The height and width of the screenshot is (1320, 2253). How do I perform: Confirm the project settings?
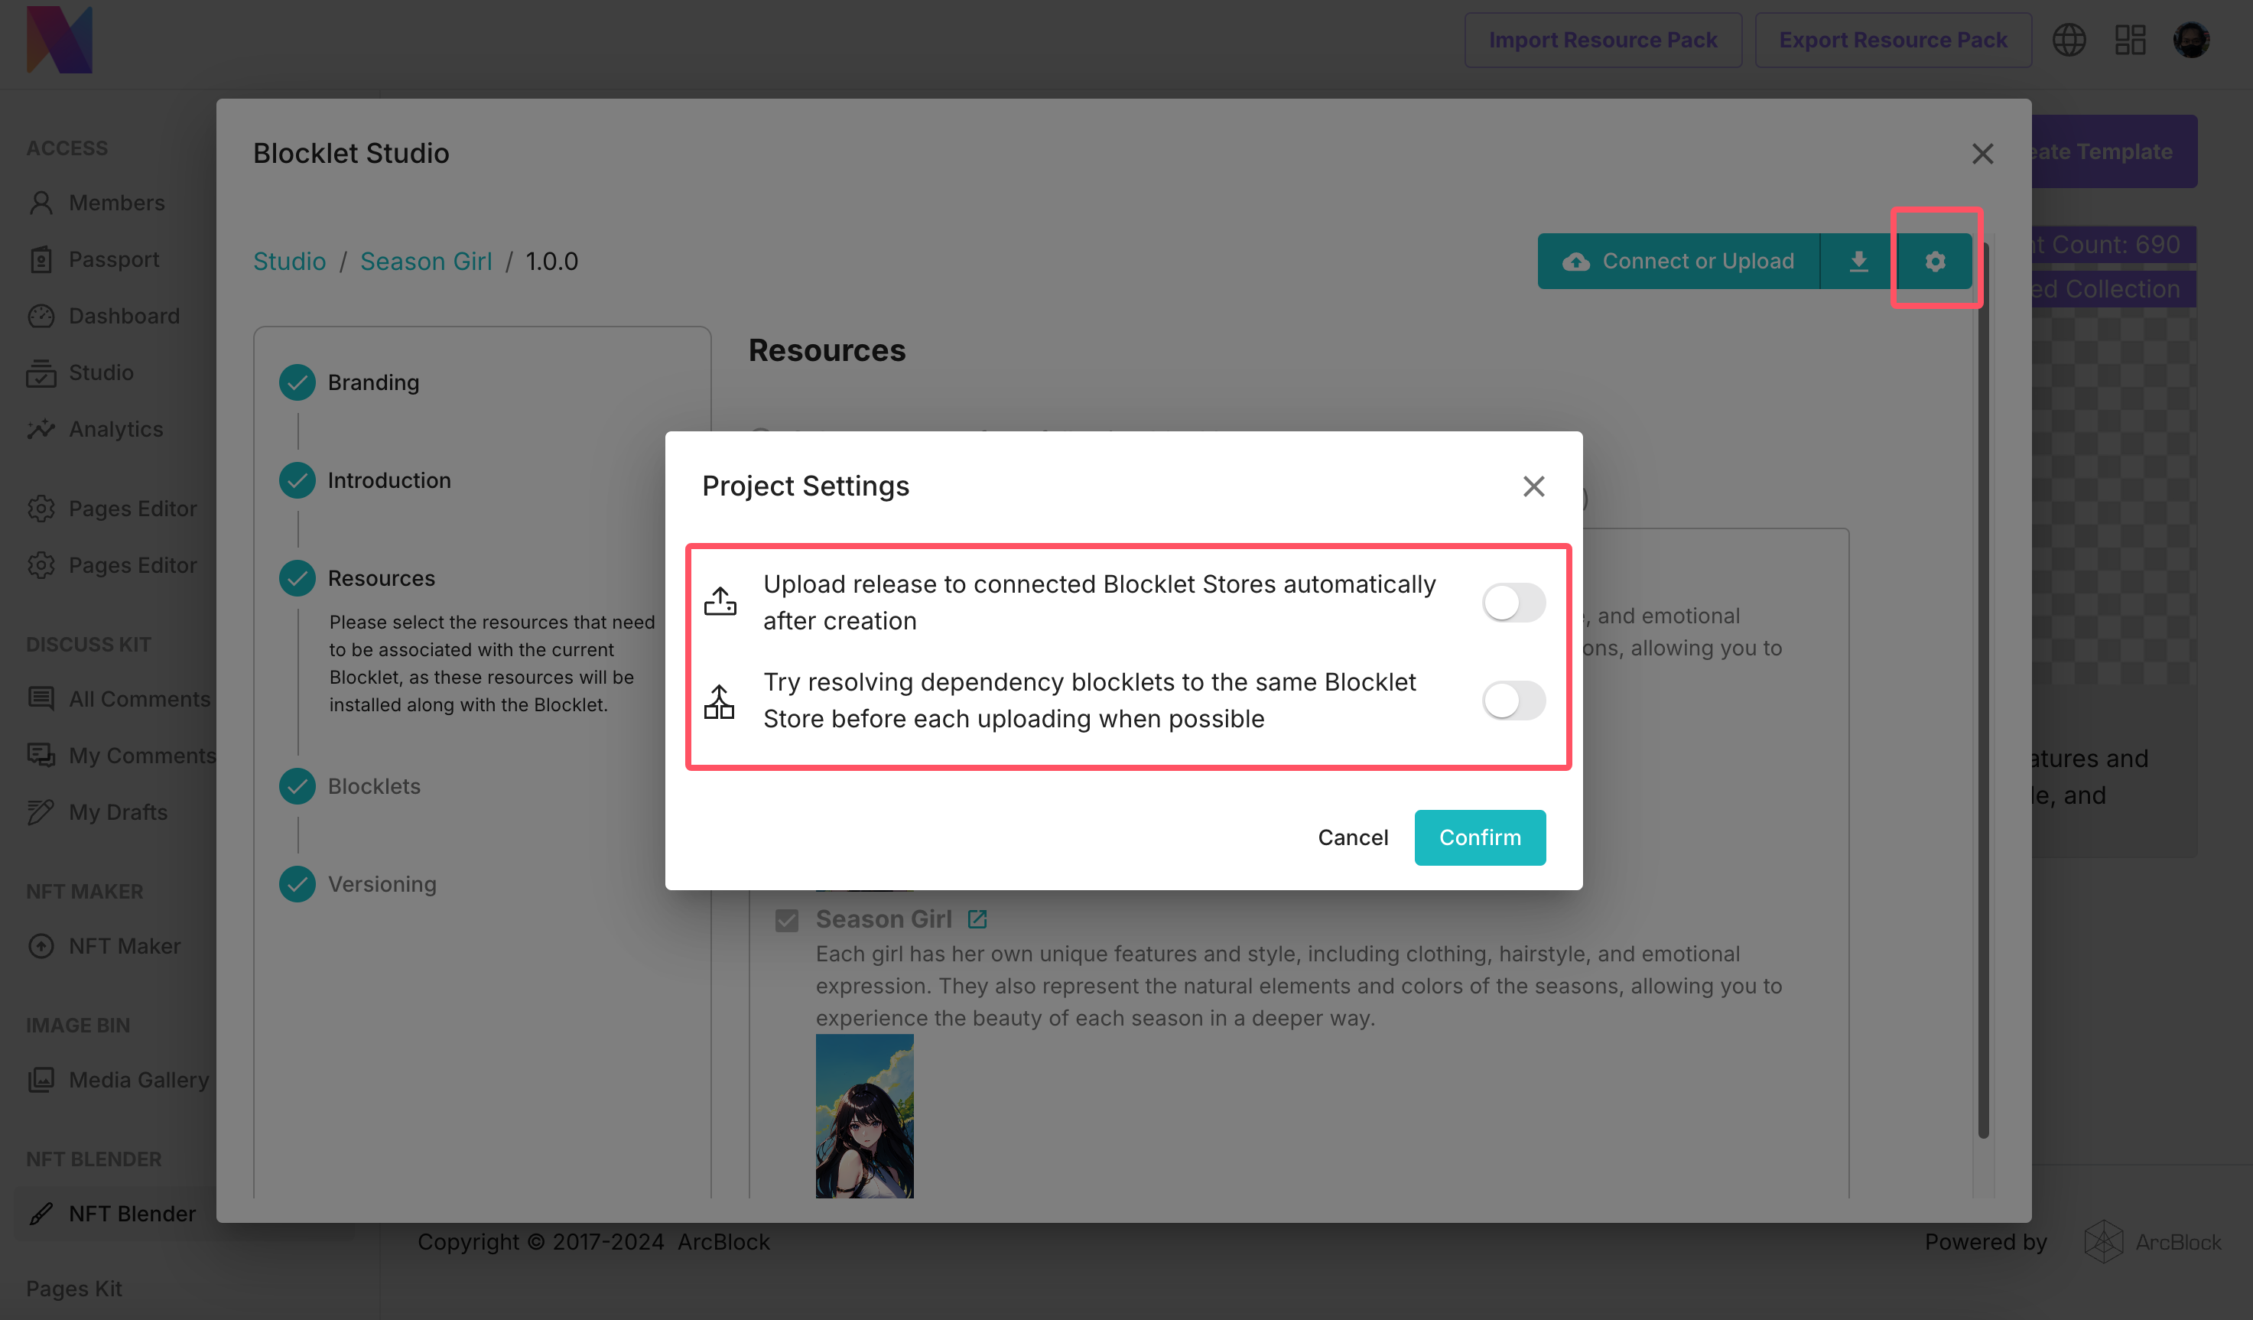coord(1479,837)
